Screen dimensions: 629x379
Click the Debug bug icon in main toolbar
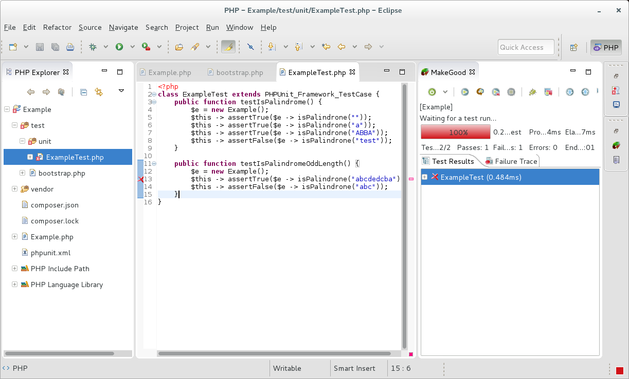click(x=93, y=47)
